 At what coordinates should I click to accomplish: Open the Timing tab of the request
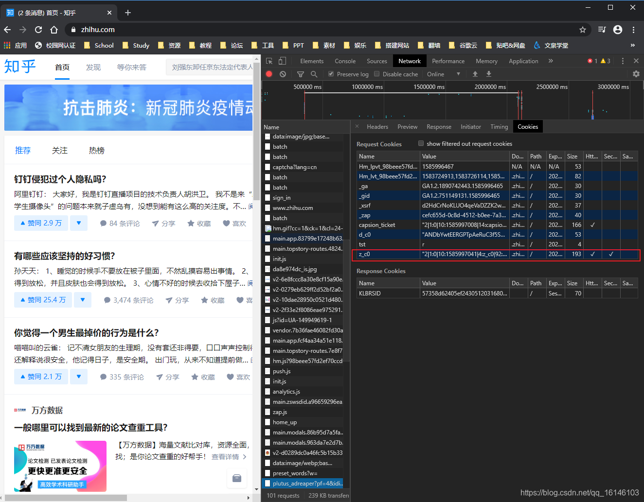[x=499, y=126]
